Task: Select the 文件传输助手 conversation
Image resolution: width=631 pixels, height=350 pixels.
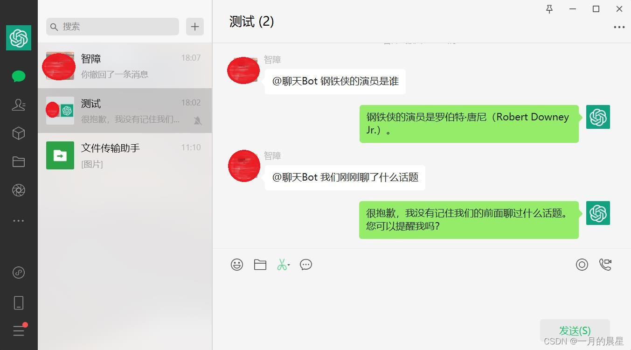Action: click(125, 155)
